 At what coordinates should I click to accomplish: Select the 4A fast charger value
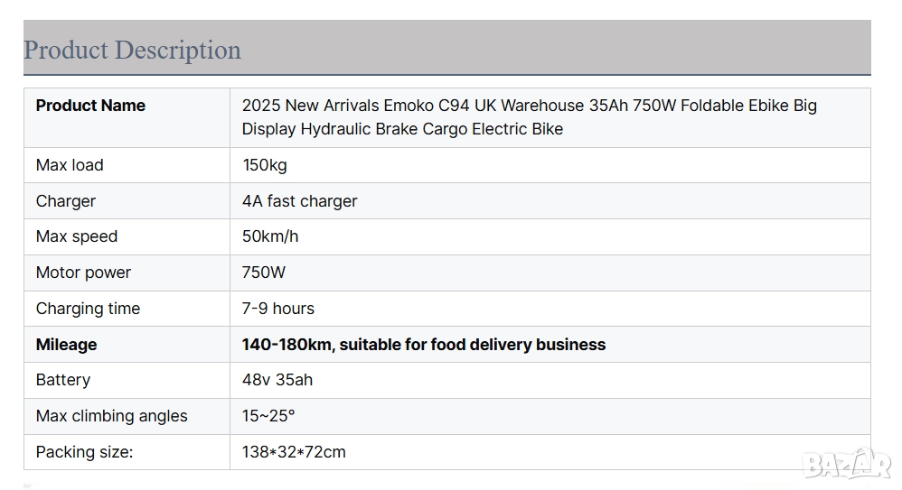pos(299,201)
